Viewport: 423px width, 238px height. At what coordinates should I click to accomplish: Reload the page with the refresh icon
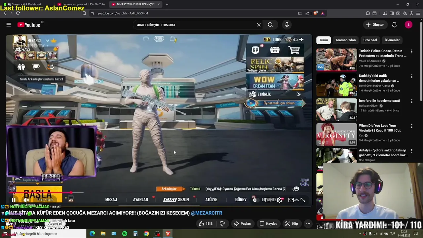click(18, 13)
